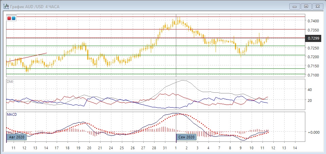Select the MACD indicator label
This screenshot has width=326, height=154.
pos(12,114)
